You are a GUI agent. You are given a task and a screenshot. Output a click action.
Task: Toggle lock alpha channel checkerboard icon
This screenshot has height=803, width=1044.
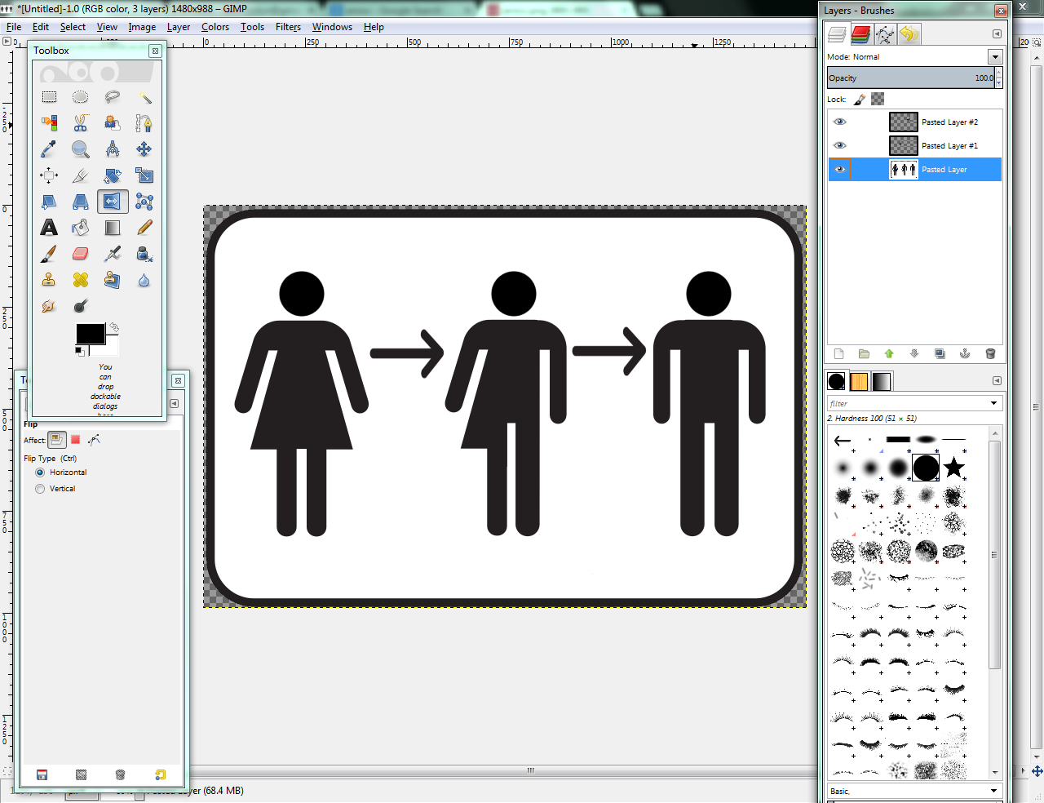point(878,99)
